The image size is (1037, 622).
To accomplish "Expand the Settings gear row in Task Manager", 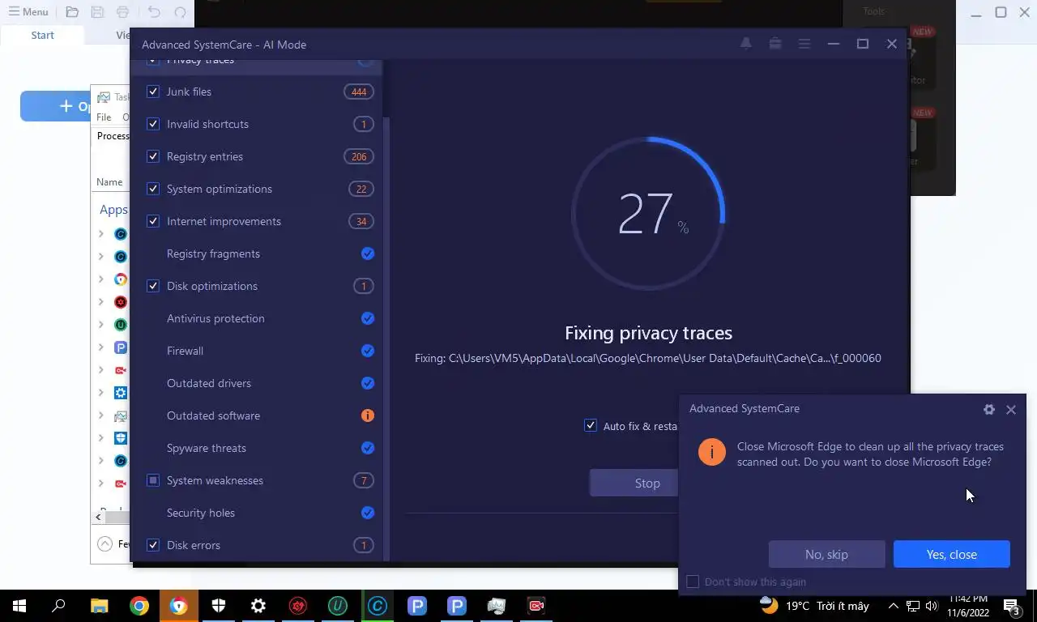I will 101,393.
